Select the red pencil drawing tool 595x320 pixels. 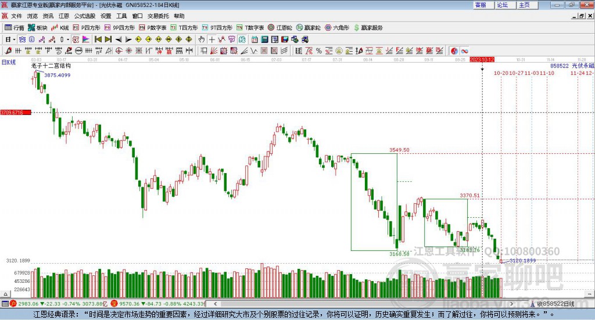coord(8,51)
